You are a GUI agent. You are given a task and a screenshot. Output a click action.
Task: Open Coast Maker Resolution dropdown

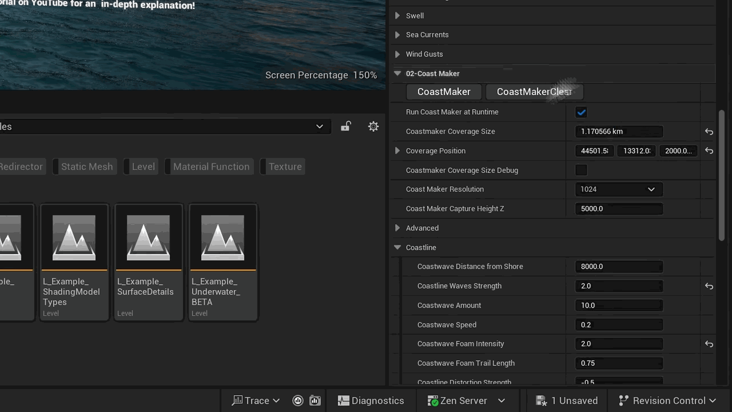click(619, 189)
